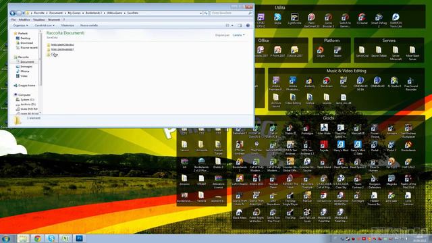432x243 pixels.
Task: Click the FL Studio 9 desktop icon
Action: click(394, 82)
